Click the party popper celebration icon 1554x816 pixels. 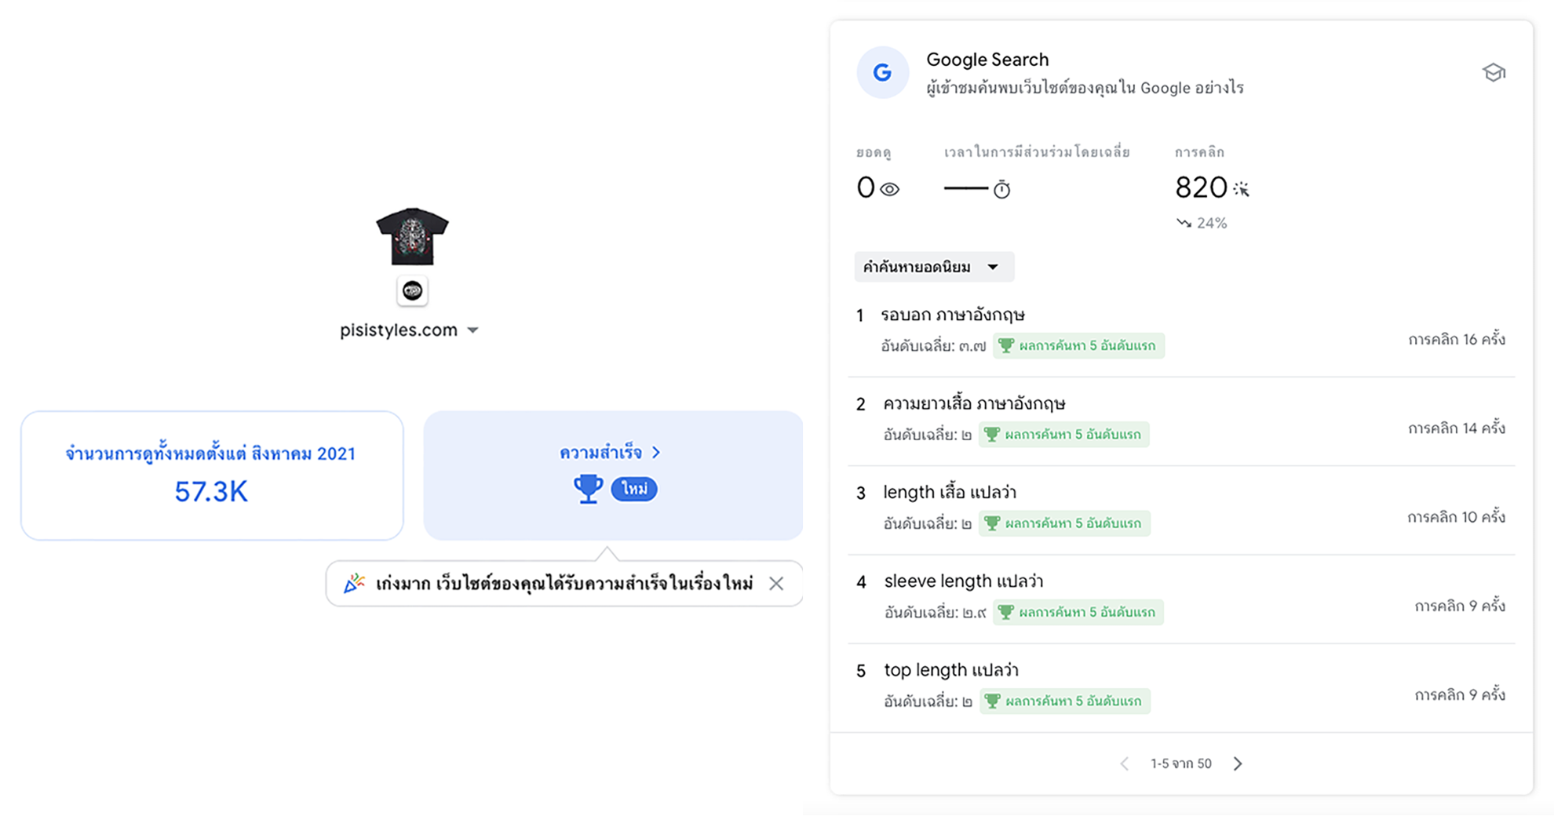click(x=355, y=583)
